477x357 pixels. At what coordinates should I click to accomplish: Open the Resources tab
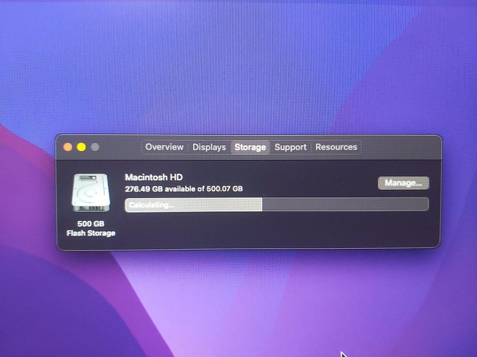[336, 147]
